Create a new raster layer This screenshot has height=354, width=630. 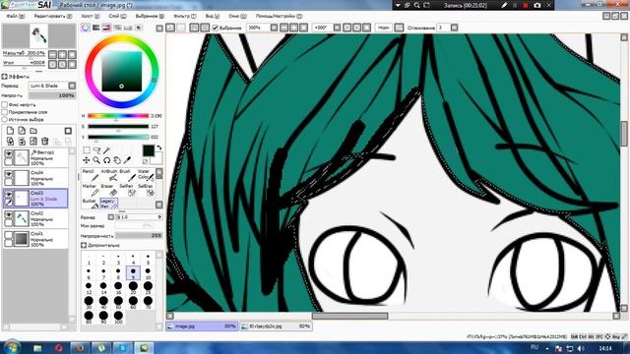10,131
